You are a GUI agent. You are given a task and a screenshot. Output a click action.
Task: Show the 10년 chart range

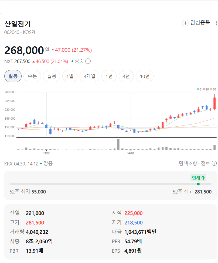coord(145,76)
